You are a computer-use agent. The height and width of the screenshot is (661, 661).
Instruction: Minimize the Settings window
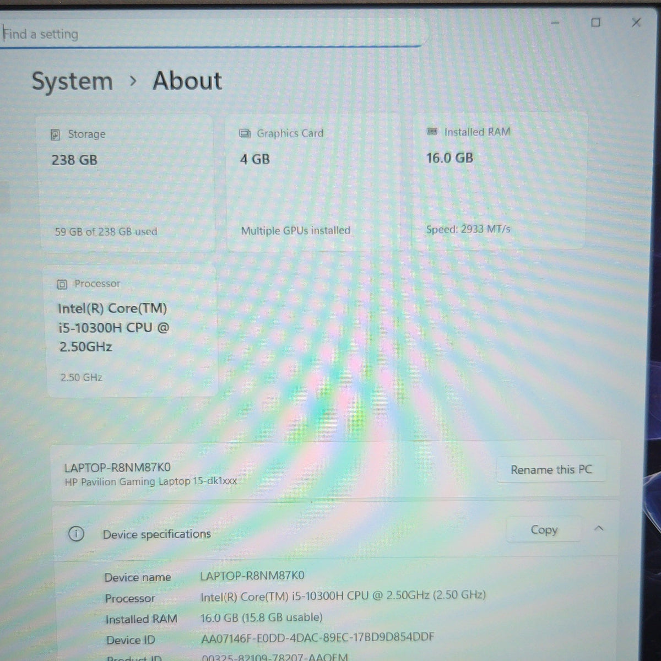click(555, 23)
